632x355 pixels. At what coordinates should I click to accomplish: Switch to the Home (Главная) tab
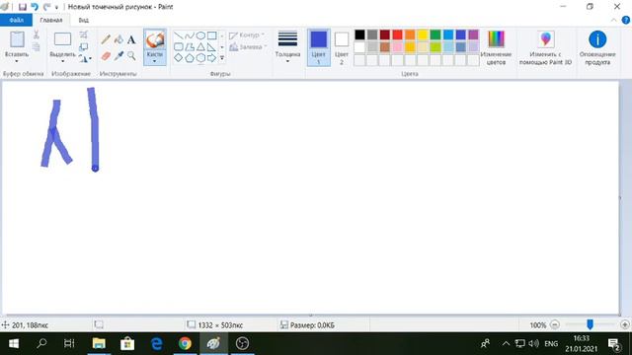point(51,20)
